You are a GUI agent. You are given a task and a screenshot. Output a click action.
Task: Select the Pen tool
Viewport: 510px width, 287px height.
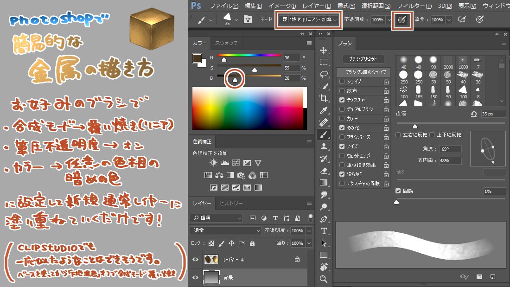(323, 219)
